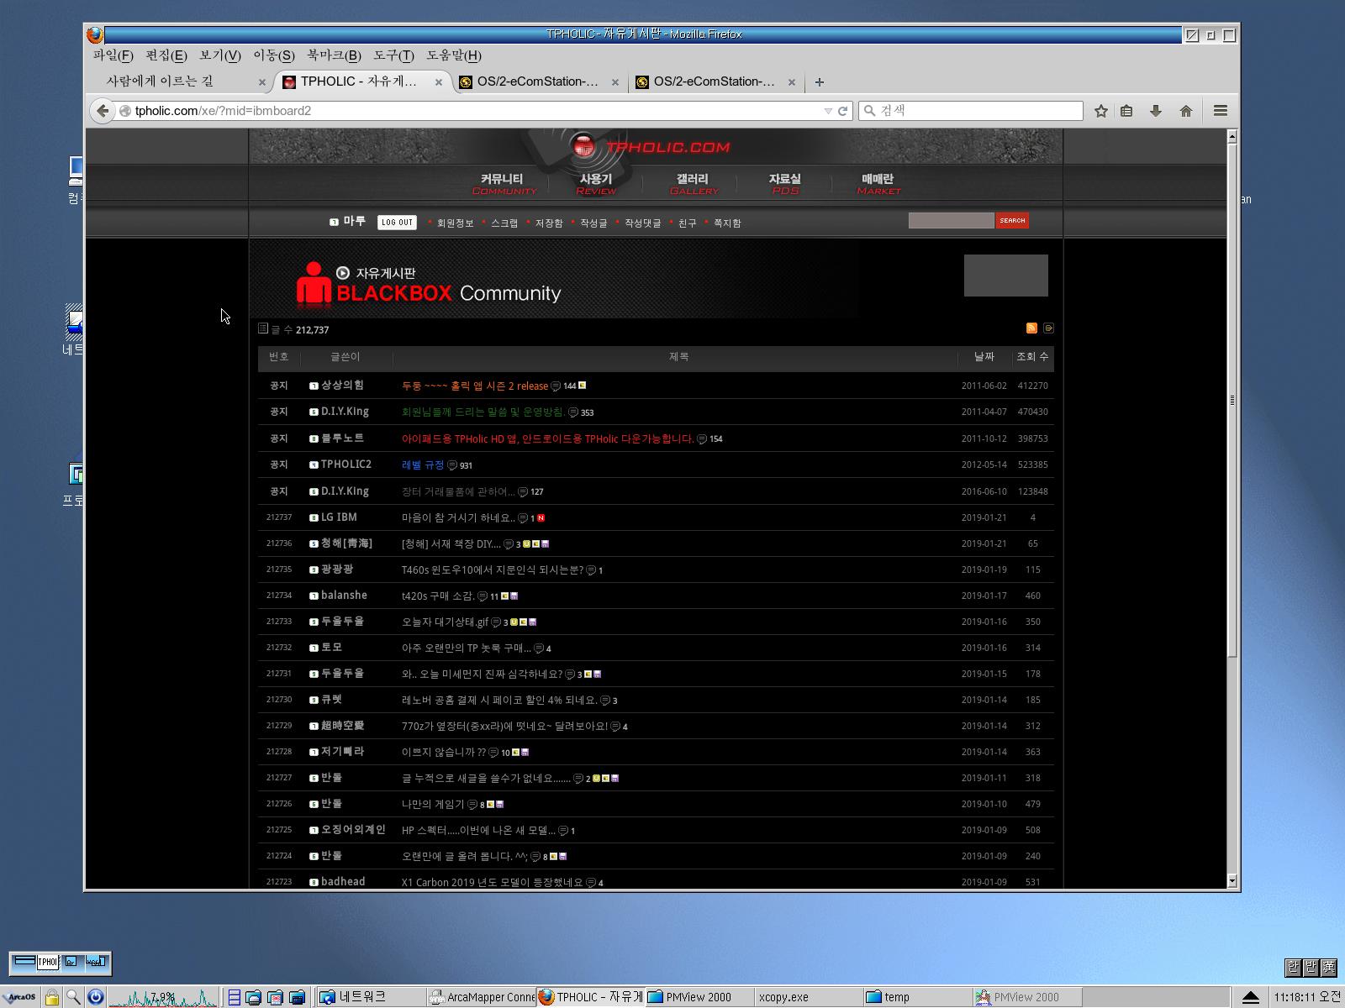
Task: Click the ArcaOS start button in taskbar
Action: pos(21,997)
